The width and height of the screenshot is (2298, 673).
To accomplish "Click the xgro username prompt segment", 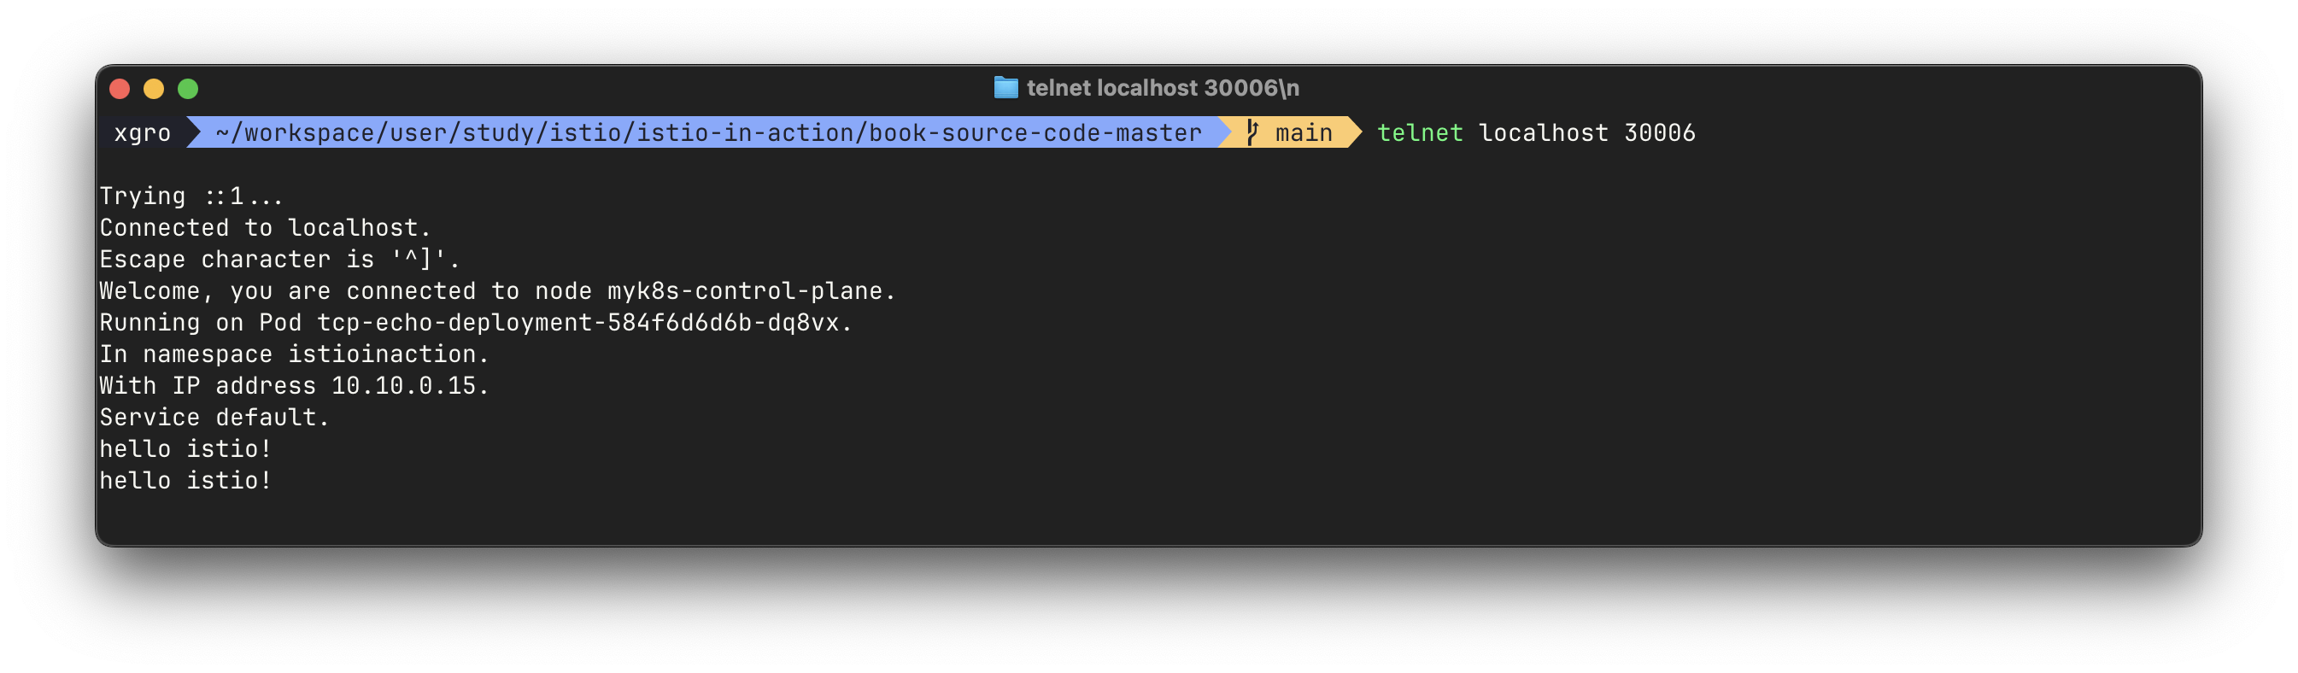I will [143, 133].
